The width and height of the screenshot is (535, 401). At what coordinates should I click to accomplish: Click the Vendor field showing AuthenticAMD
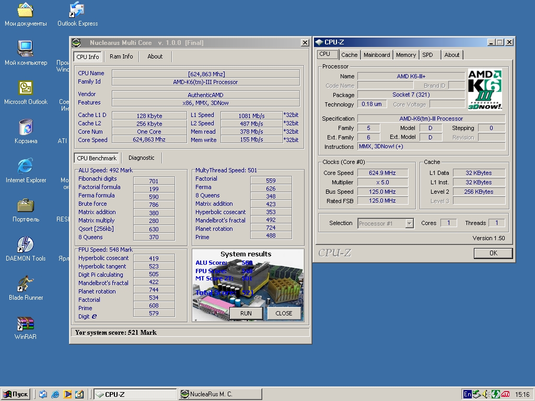pyautogui.click(x=206, y=95)
